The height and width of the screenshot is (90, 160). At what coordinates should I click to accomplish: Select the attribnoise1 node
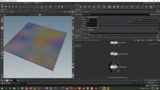(x=114, y=42)
